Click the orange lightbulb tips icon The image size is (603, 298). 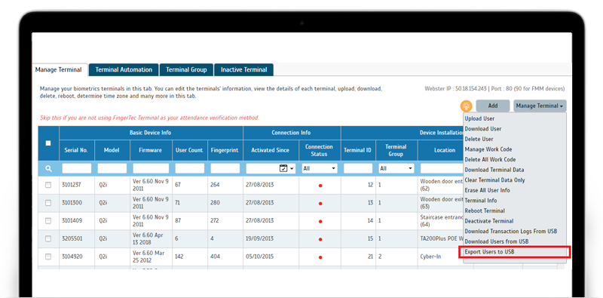(x=466, y=106)
